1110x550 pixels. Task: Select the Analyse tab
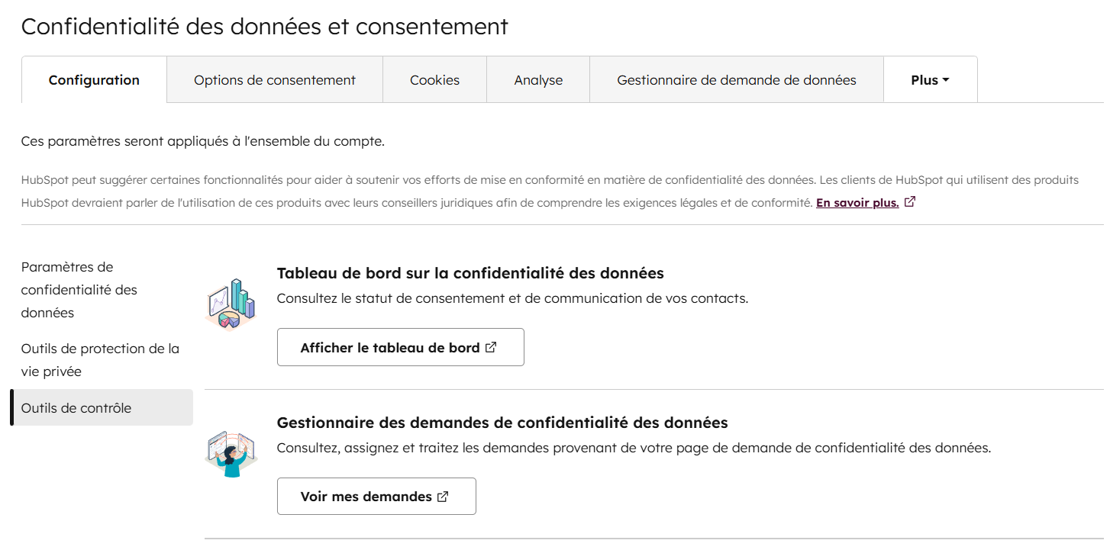[x=538, y=80]
